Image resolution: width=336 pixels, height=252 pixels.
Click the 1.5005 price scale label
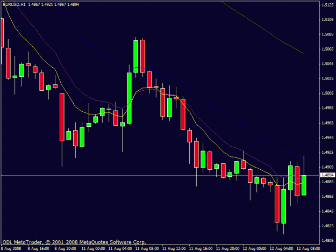tap(327, 93)
